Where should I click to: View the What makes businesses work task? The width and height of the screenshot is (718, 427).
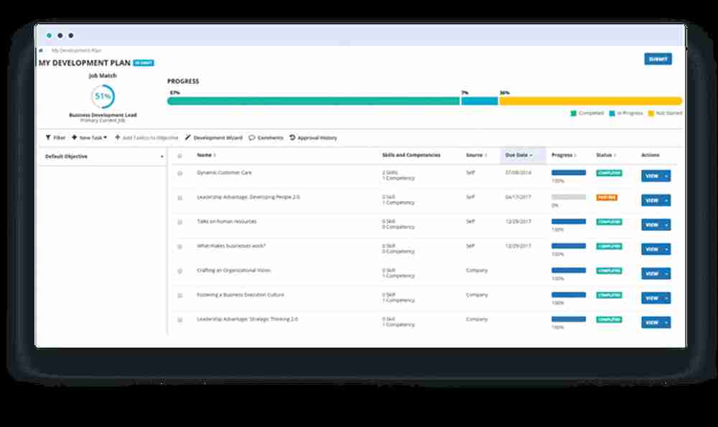click(x=651, y=249)
